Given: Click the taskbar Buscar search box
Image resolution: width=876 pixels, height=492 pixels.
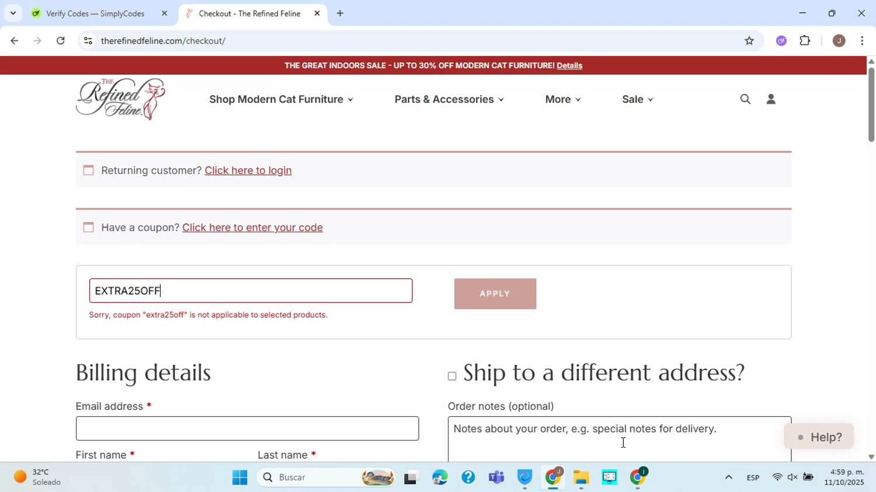Looking at the screenshot, I should [x=327, y=478].
